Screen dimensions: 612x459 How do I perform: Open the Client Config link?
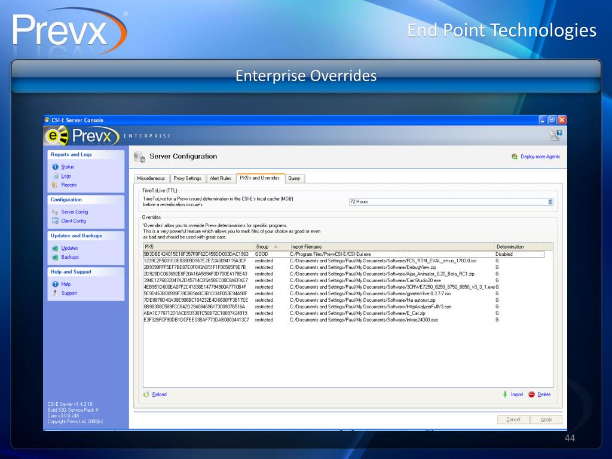(74, 221)
